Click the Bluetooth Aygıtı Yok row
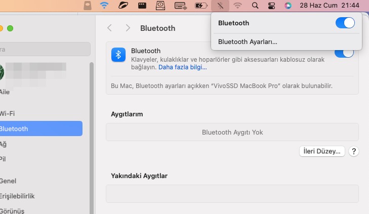 232,132
